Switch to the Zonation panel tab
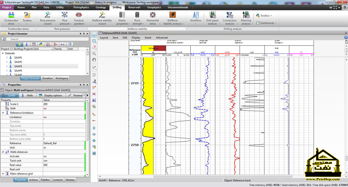Image resolution: width=348 pixels, height=187 pixels. (47, 78)
